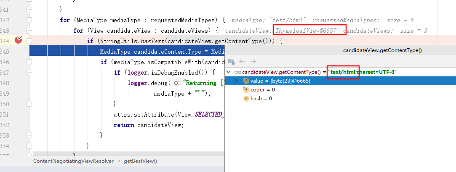The height and width of the screenshot is (172, 456).
Task: Click the field icon next to coder
Action: click(246, 89)
